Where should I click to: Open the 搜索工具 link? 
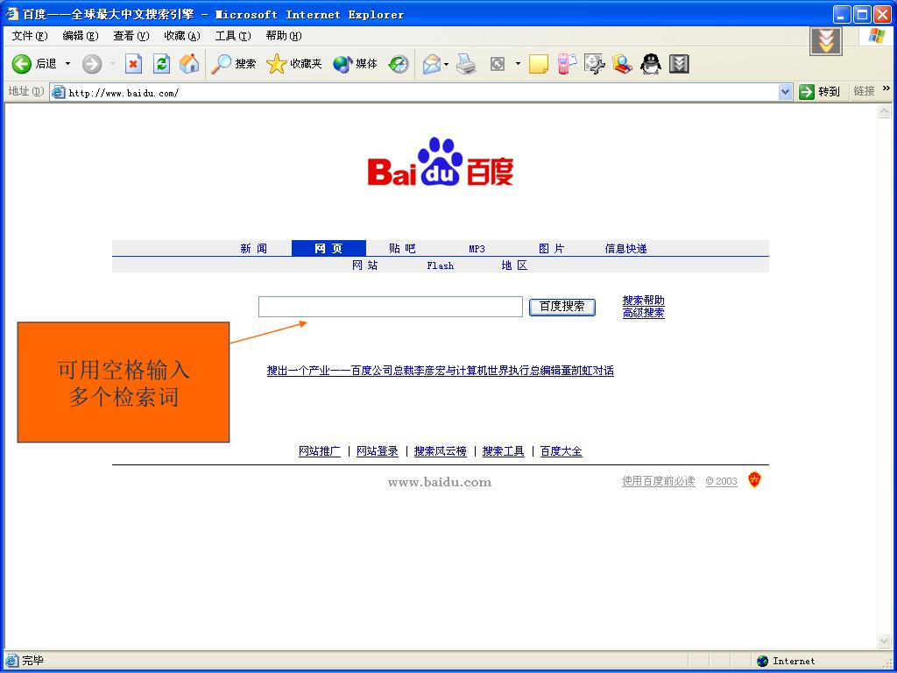point(504,451)
